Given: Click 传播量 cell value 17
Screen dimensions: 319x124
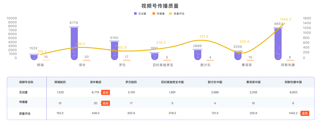Looking at the screenshot, I should pyautogui.click(x=131, y=103).
